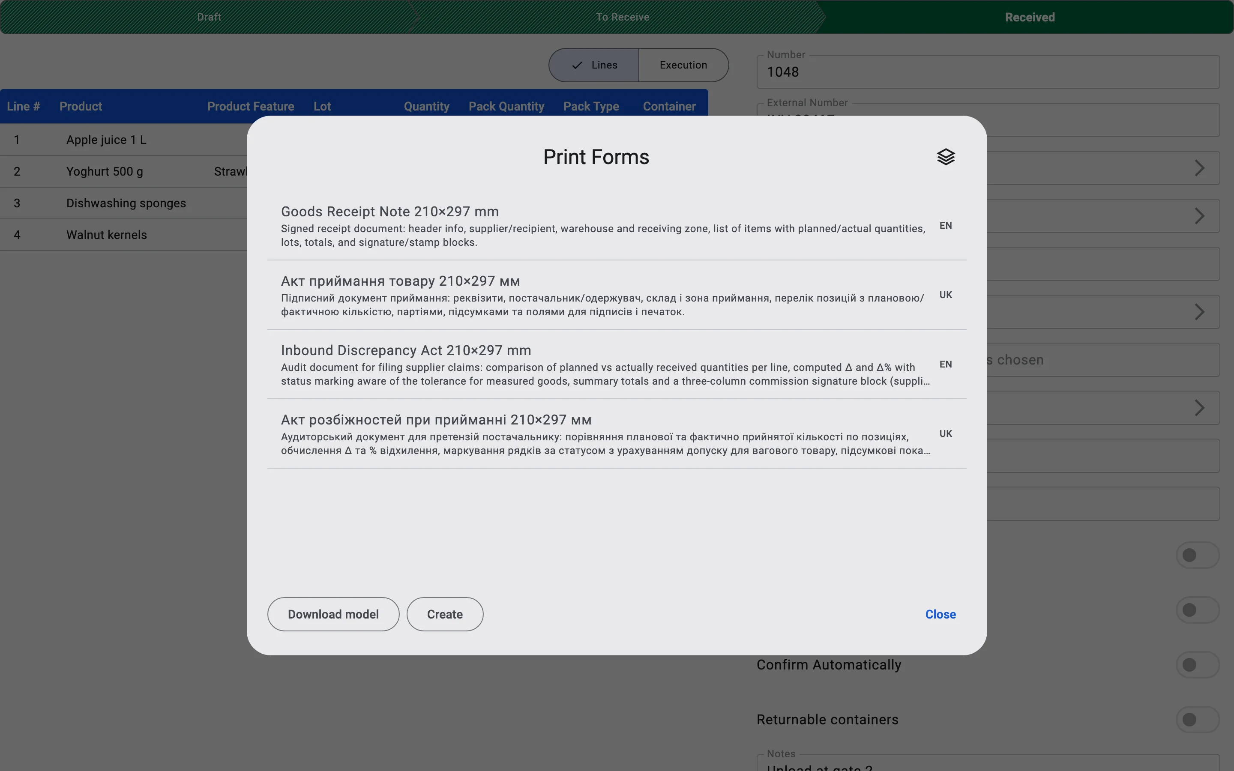
Task: Click the Pack Type column header
Action: (591, 106)
